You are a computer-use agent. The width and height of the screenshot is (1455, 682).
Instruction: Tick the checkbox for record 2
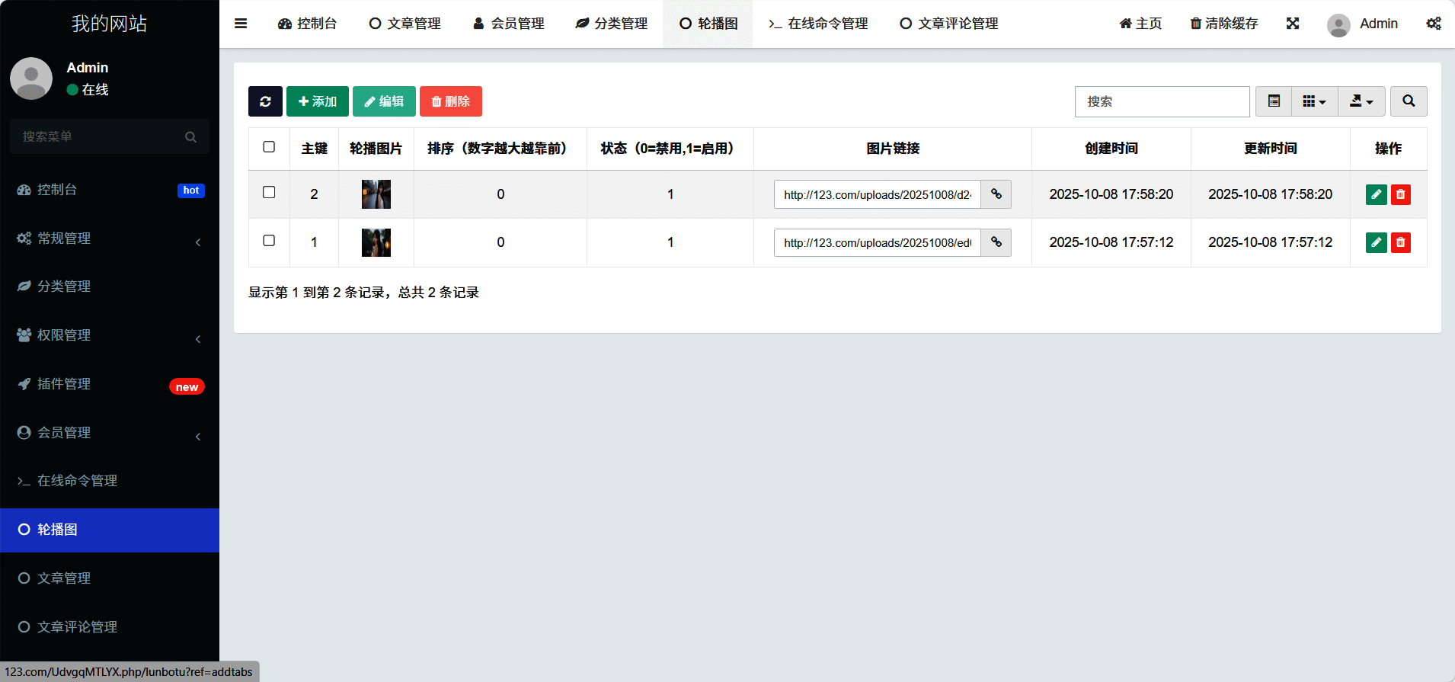[x=269, y=192]
